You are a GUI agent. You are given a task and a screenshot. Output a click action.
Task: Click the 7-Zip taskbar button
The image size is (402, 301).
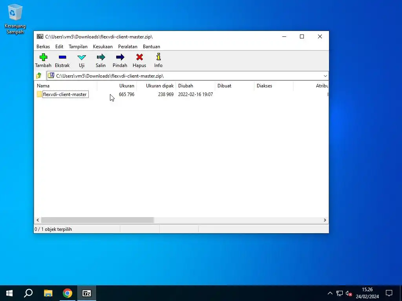(87, 293)
